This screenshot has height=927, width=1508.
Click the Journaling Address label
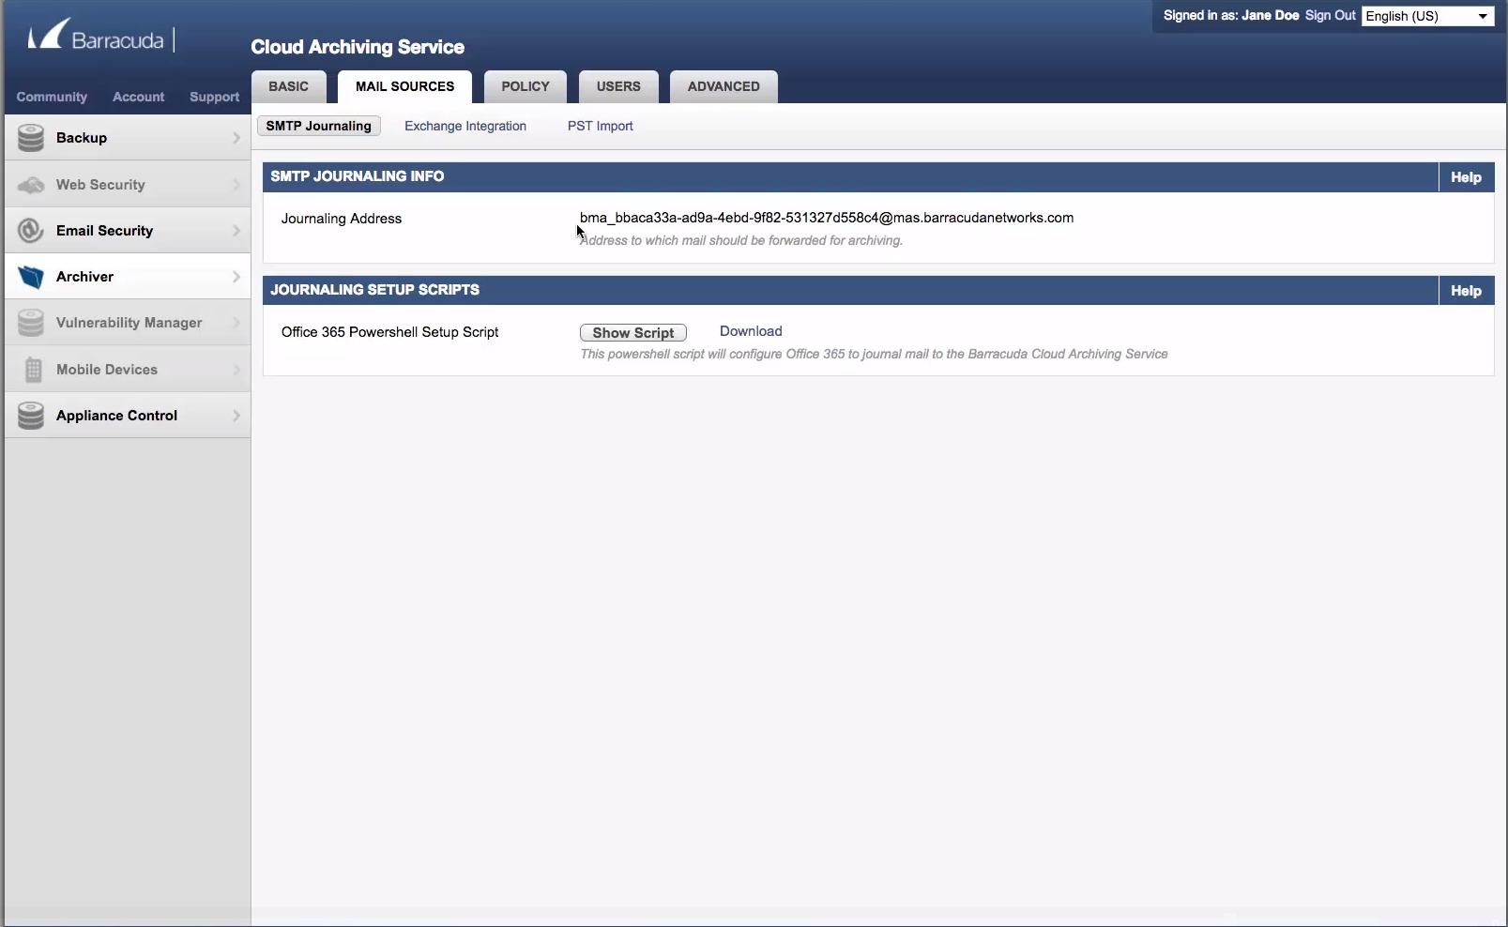click(x=342, y=219)
